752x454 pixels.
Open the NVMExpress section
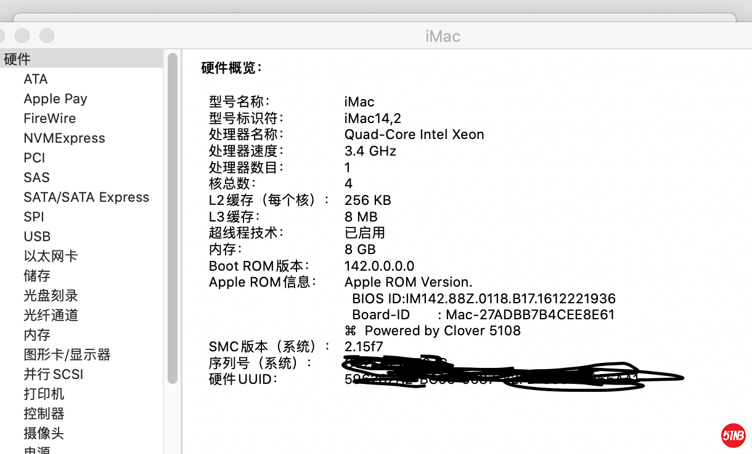pos(64,138)
